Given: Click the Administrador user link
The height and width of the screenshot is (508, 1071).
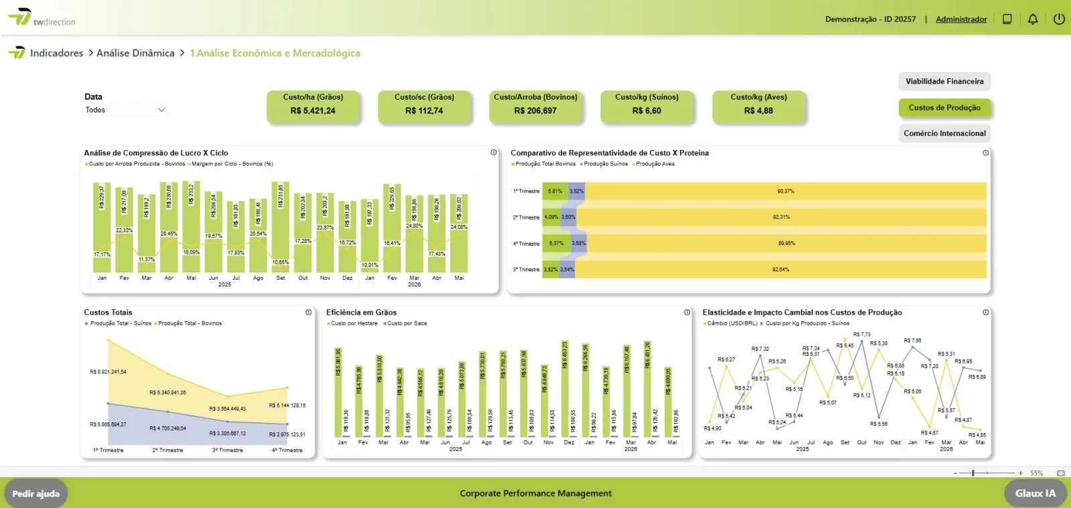Looking at the screenshot, I should pos(961,19).
